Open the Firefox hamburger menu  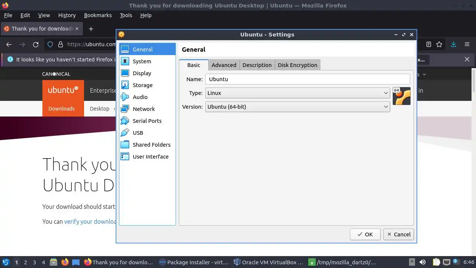467,44
